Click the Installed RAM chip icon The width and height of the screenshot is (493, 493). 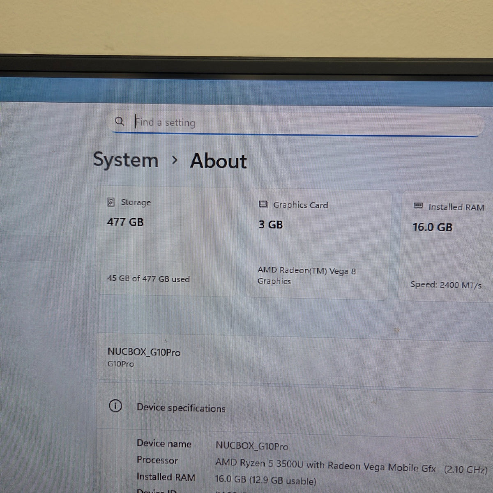point(418,206)
